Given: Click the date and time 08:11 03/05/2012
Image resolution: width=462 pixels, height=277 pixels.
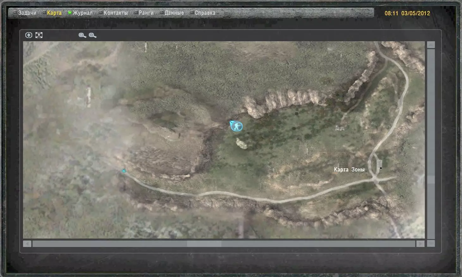Looking at the screenshot, I should pyautogui.click(x=407, y=13).
